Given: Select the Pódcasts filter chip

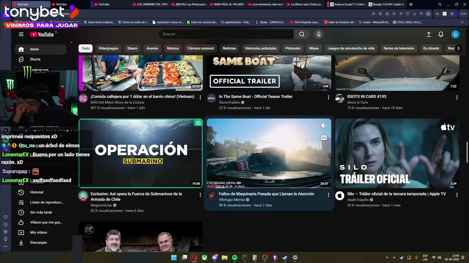Looking at the screenshot, I should (x=293, y=48).
